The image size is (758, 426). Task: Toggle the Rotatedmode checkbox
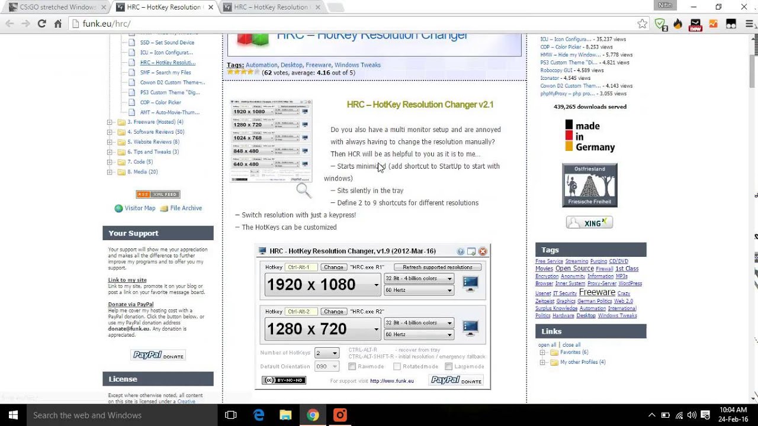399,366
